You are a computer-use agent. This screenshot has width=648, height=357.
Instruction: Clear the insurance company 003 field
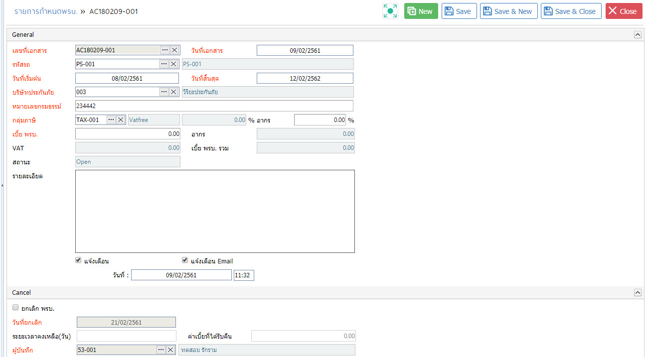click(x=174, y=92)
